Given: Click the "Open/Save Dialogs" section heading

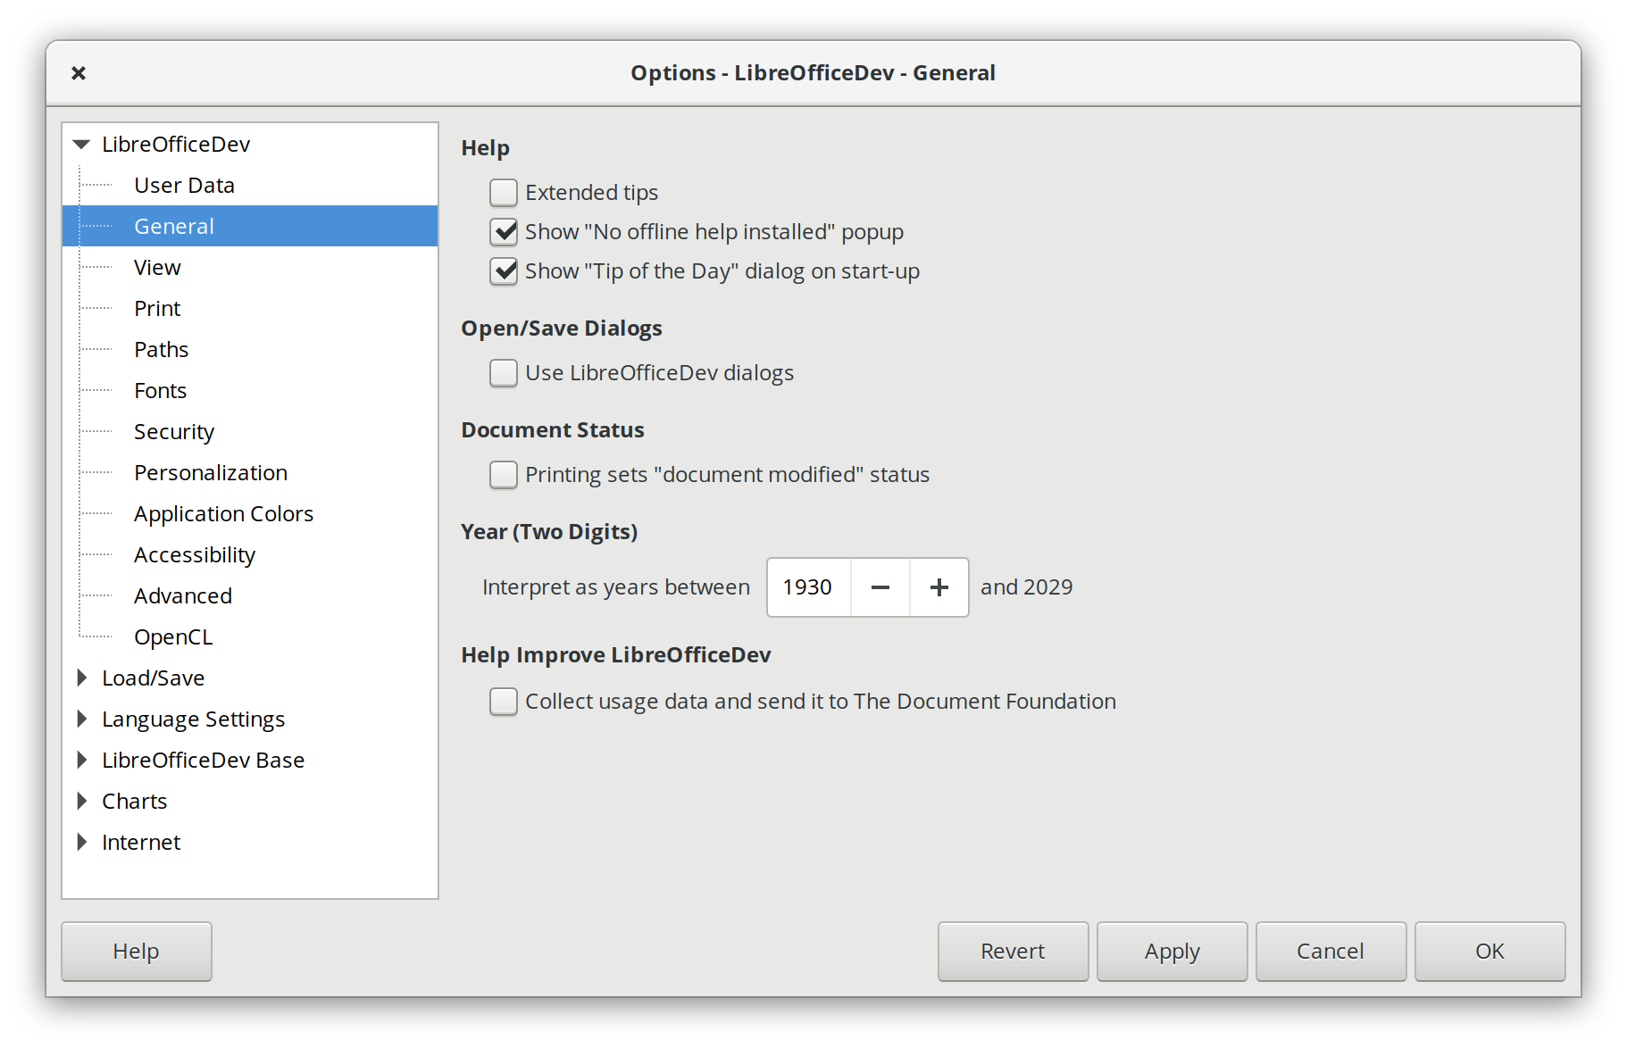Looking at the screenshot, I should pos(562,329).
